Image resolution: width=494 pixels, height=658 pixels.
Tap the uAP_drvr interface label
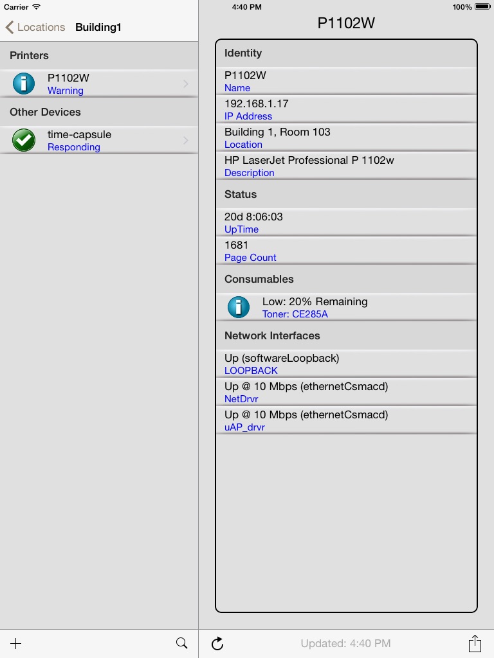click(244, 427)
